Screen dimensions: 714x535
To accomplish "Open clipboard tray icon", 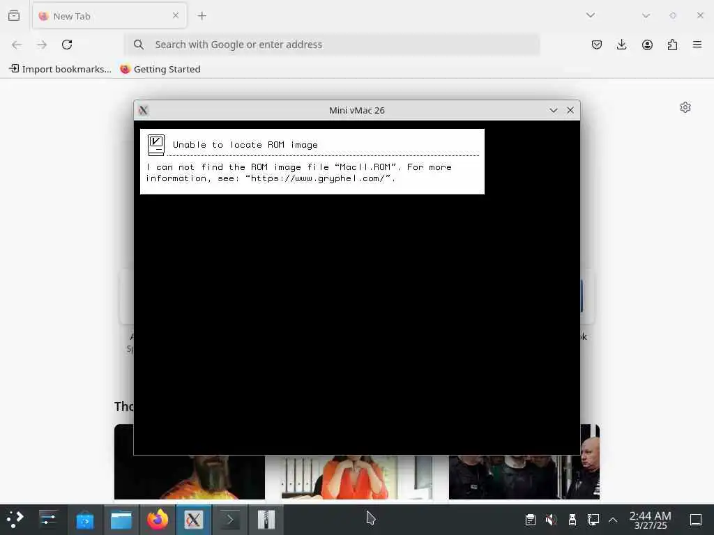I will click(530, 520).
